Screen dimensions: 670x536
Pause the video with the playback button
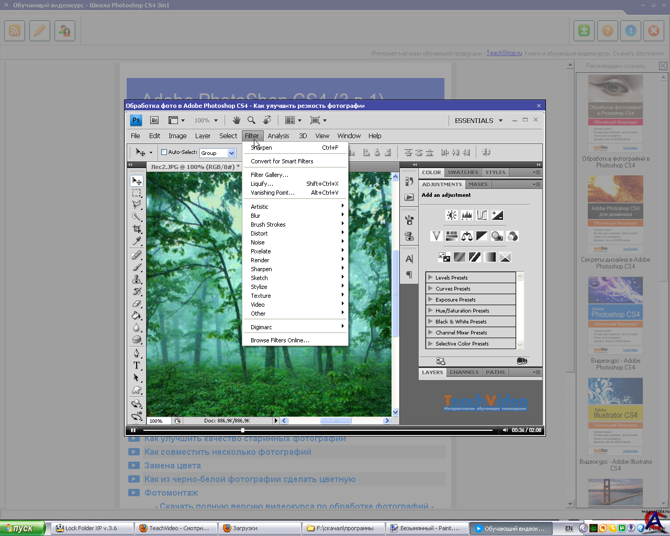tap(133, 430)
